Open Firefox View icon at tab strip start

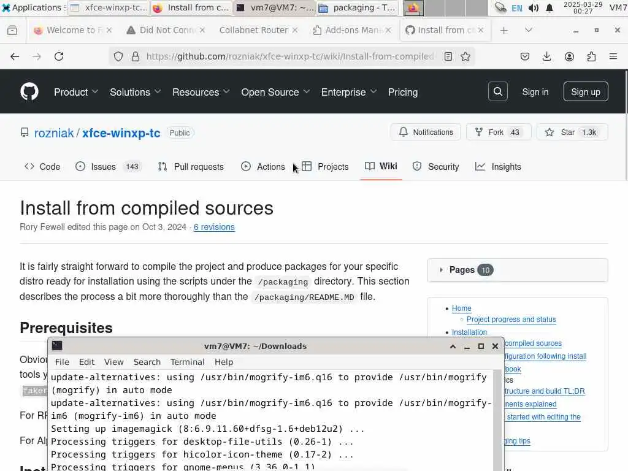click(x=12, y=30)
